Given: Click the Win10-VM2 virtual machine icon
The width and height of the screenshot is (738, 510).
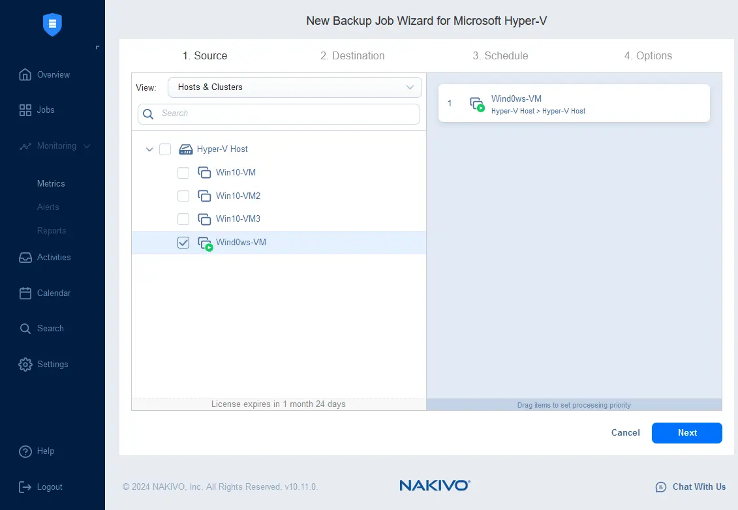Looking at the screenshot, I should (x=204, y=196).
